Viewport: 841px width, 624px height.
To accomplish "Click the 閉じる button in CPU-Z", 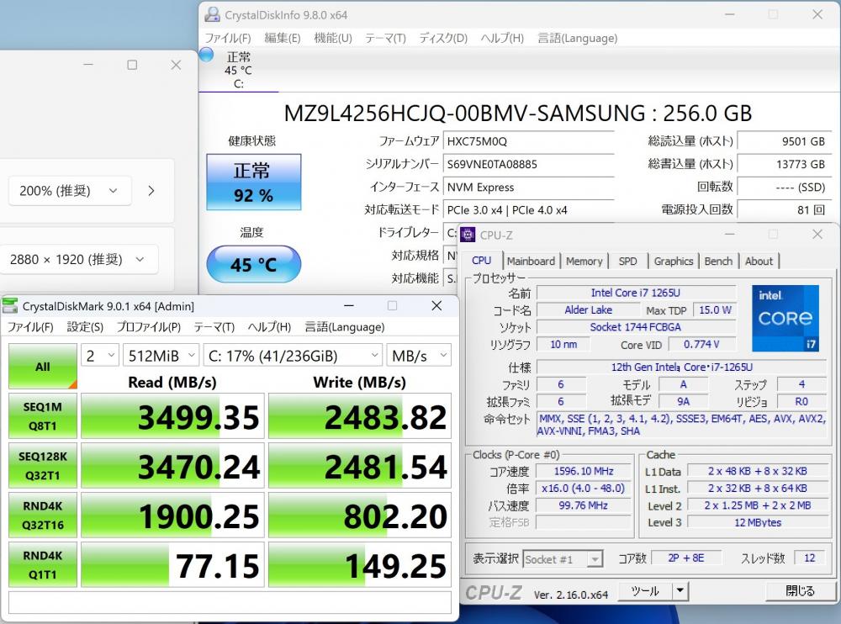I will [x=800, y=590].
